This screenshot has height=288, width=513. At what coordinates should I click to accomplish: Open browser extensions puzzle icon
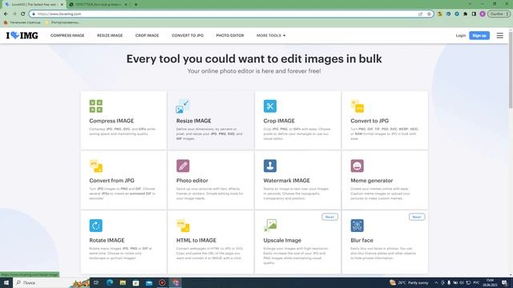coord(465,14)
